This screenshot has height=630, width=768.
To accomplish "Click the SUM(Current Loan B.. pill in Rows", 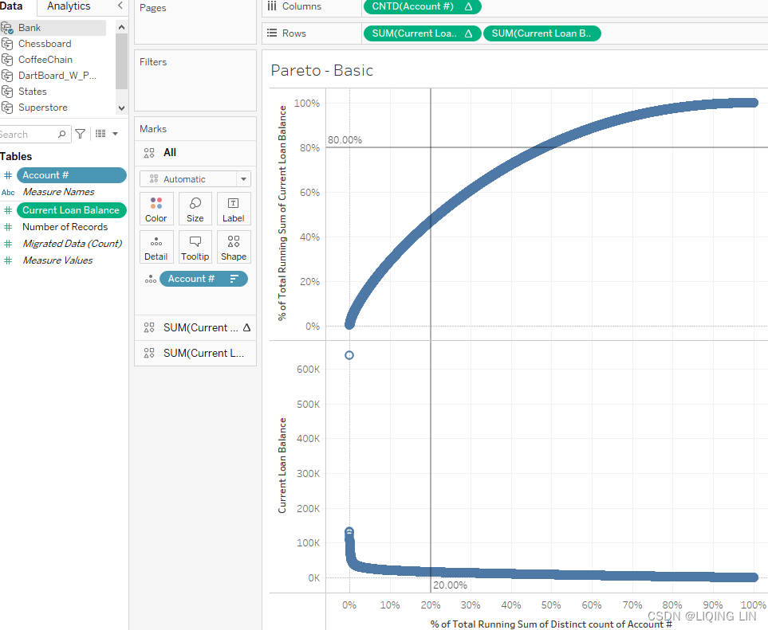I will 542,33.
